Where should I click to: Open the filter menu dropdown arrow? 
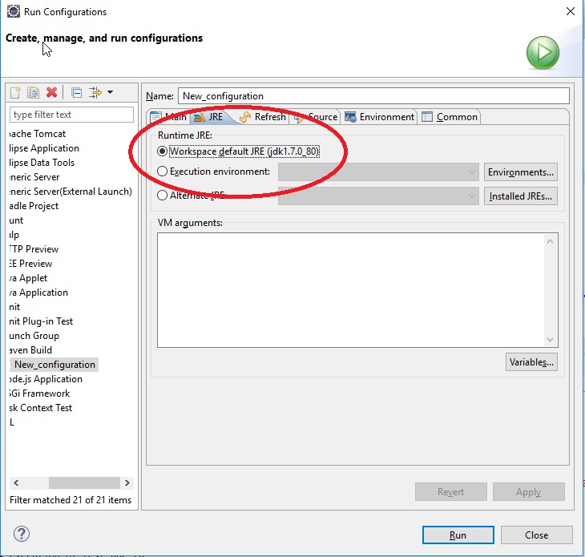coord(110,92)
